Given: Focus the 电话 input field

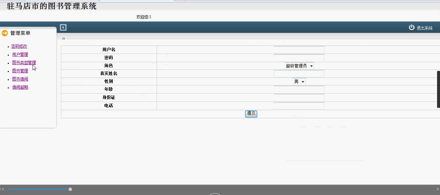Looking at the screenshot, I should [x=299, y=106].
